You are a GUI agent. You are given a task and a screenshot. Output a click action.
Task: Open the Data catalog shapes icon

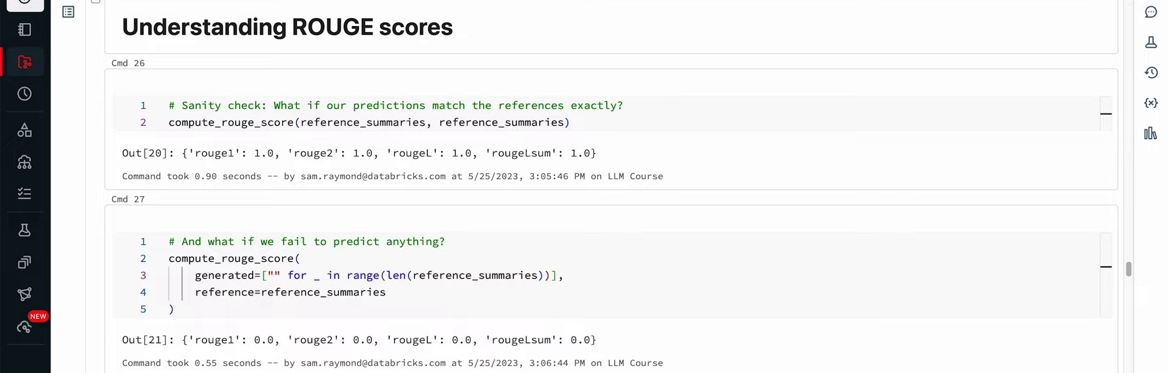pos(25,130)
